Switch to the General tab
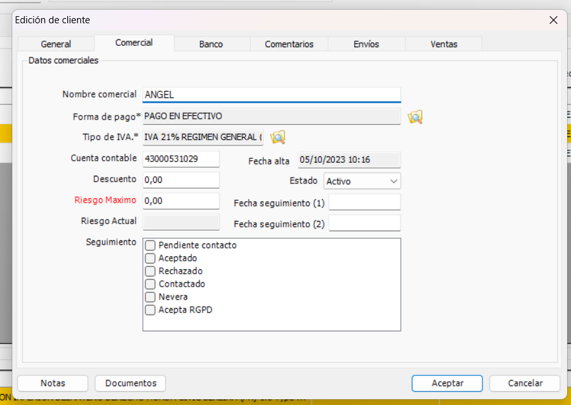This screenshot has width=571, height=405. (x=56, y=43)
